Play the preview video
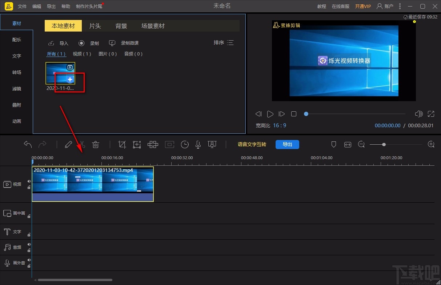Screen dimensions: 441x285 pyautogui.click(x=270, y=114)
